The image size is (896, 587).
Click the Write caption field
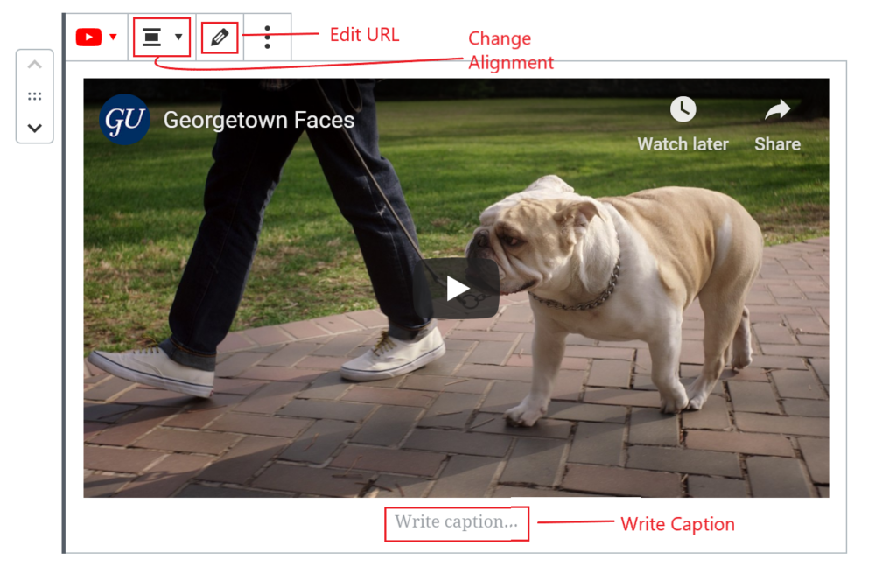coord(457,522)
